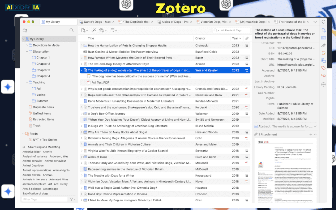
Task: Open the Add Attachment toolbar icon
Action: pos(101,30)
